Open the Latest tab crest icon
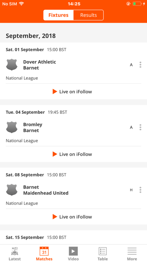This screenshot has width=147, height=262. pos(15,251)
